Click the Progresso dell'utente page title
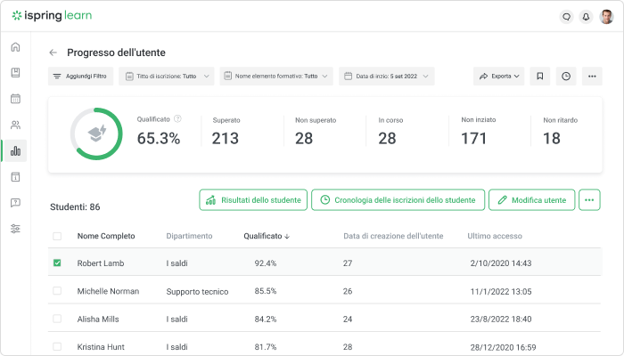This screenshot has height=356, width=624. click(x=116, y=53)
